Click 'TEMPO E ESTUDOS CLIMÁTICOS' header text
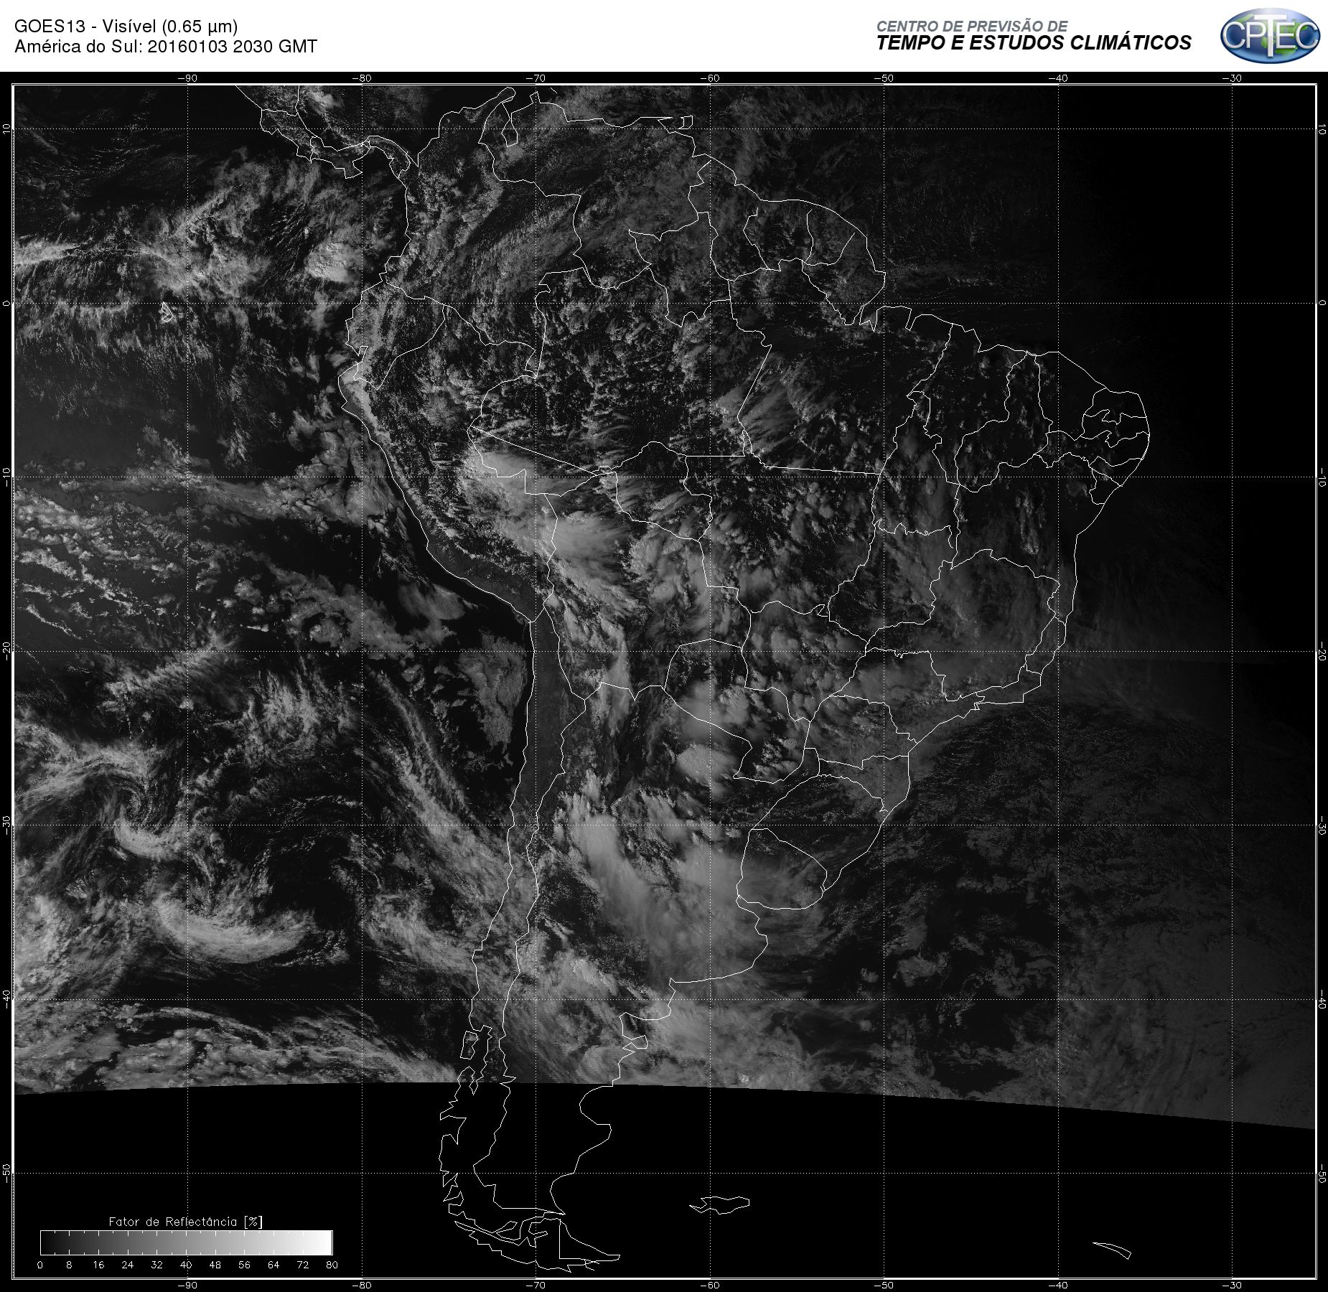 1034,43
